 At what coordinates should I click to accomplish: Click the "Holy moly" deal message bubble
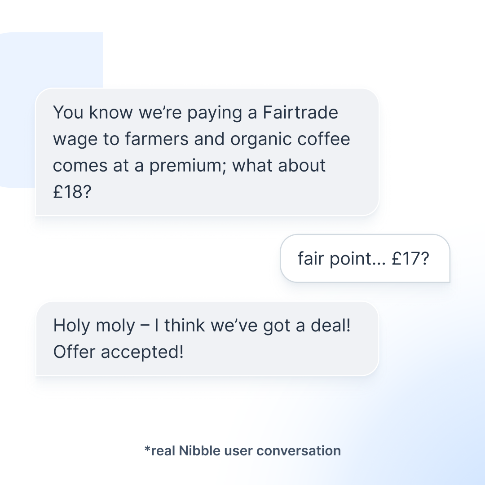207,339
